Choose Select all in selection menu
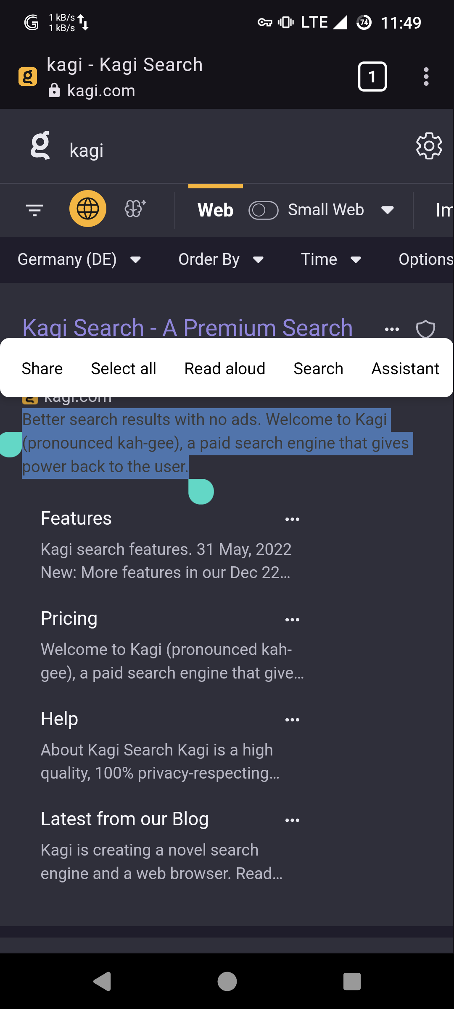This screenshot has height=1009, width=454. point(124,368)
